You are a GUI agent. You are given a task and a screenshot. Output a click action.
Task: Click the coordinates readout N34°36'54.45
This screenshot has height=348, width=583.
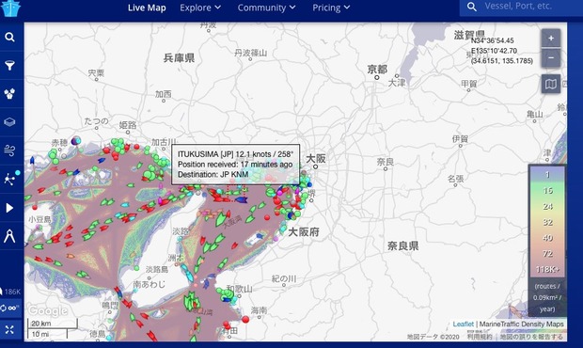pos(493,40)
